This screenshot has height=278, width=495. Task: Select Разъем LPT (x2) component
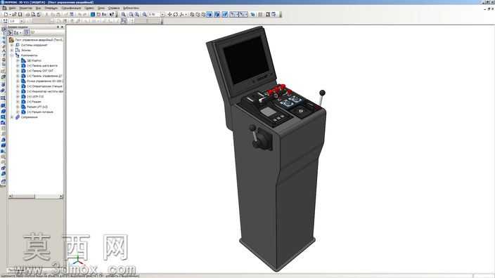[37, 107]
